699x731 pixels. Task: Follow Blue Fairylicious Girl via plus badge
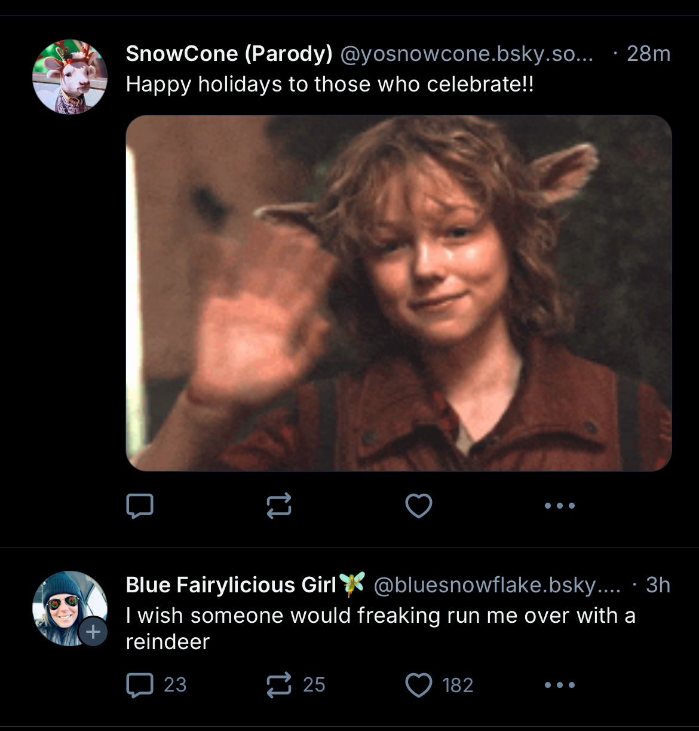(93, 632)
